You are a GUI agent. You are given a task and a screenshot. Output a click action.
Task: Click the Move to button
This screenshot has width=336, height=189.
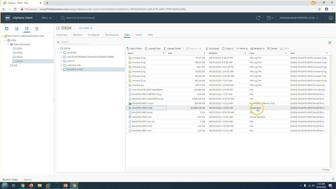point(241,49)
